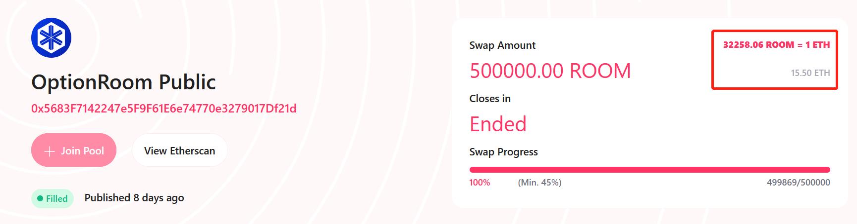Open the View Etherscan button
This screenshot has width=857, height=224.
pos(179,150)
